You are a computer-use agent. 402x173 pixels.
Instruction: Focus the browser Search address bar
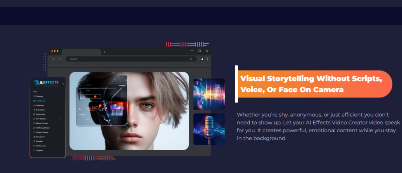(x=131, y=59)
